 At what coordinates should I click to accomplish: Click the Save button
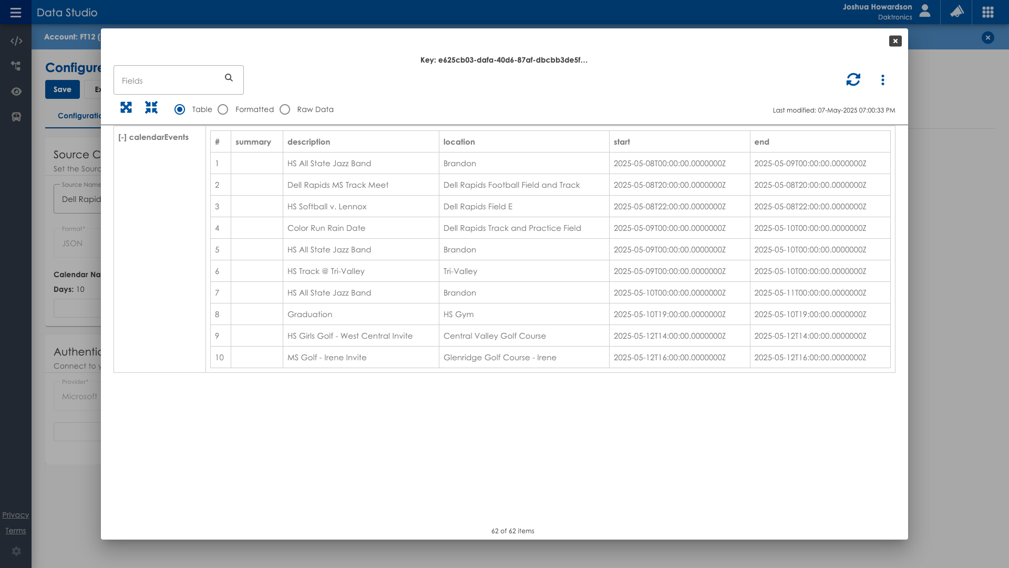(x=62, y=89)
